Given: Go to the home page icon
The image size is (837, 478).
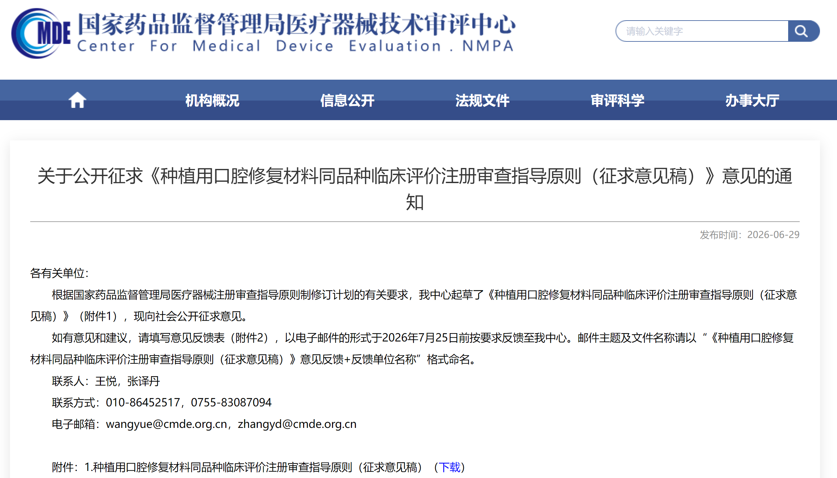Looking at the screenshot, I should click(x=77, y=100).
